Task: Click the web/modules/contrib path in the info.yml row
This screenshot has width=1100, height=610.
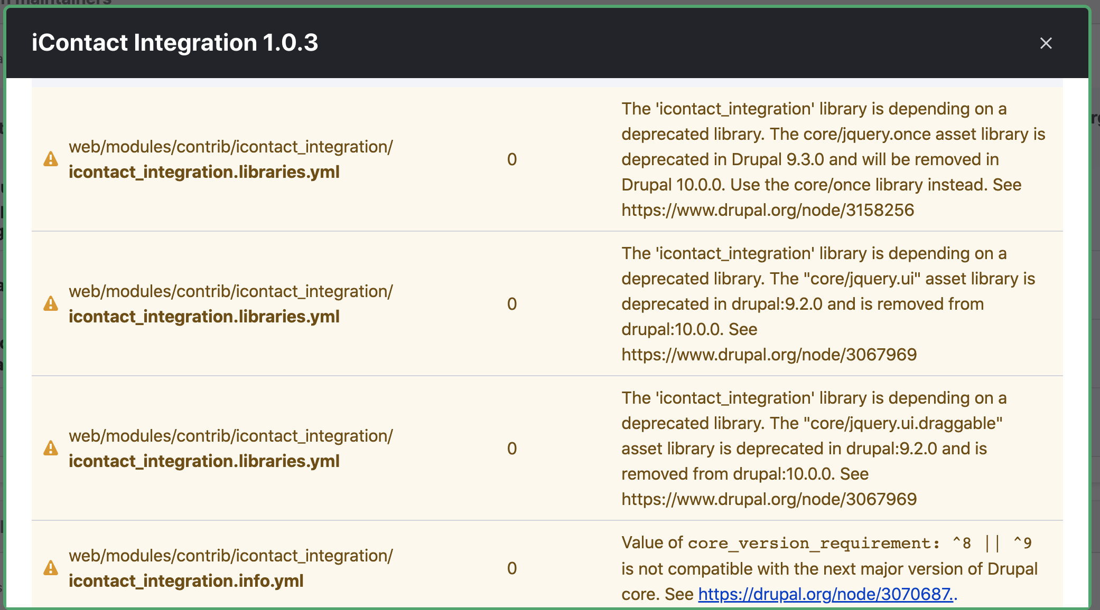Action: click(x=231, y=556)
